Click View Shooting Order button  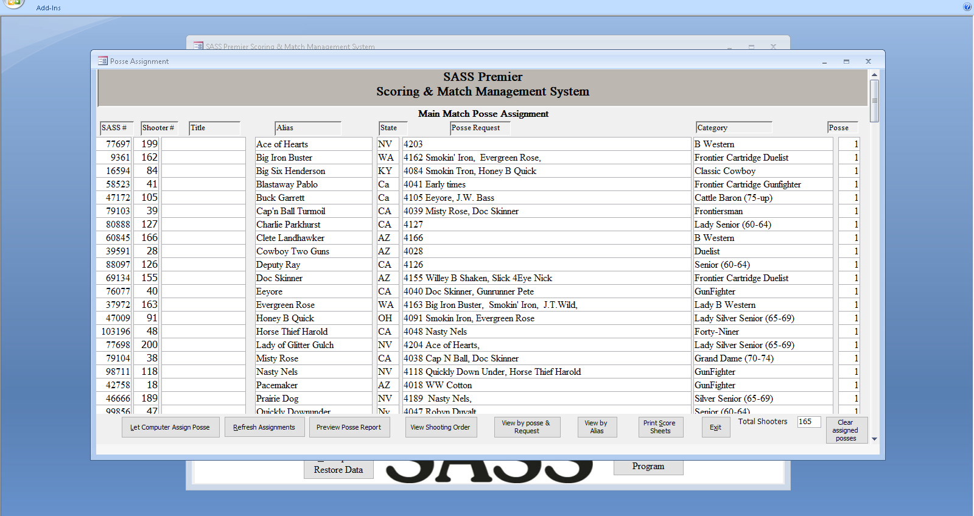(441, 427)
